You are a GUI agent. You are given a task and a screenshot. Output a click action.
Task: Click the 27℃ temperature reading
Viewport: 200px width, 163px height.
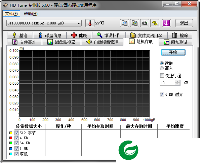[100, 23]
